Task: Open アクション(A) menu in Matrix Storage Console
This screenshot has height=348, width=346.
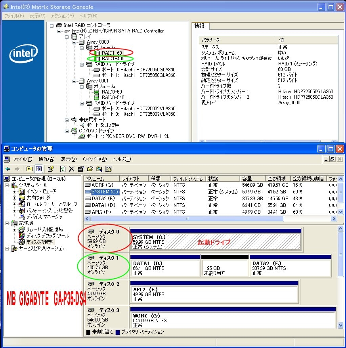Action: point(62,16)
